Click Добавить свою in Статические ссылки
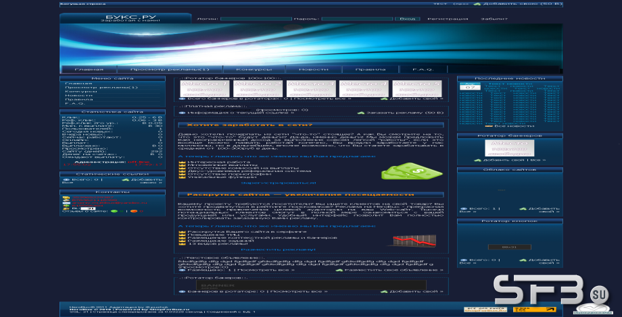This screenshot has height=317, width=622. click(x=146, y=181)
